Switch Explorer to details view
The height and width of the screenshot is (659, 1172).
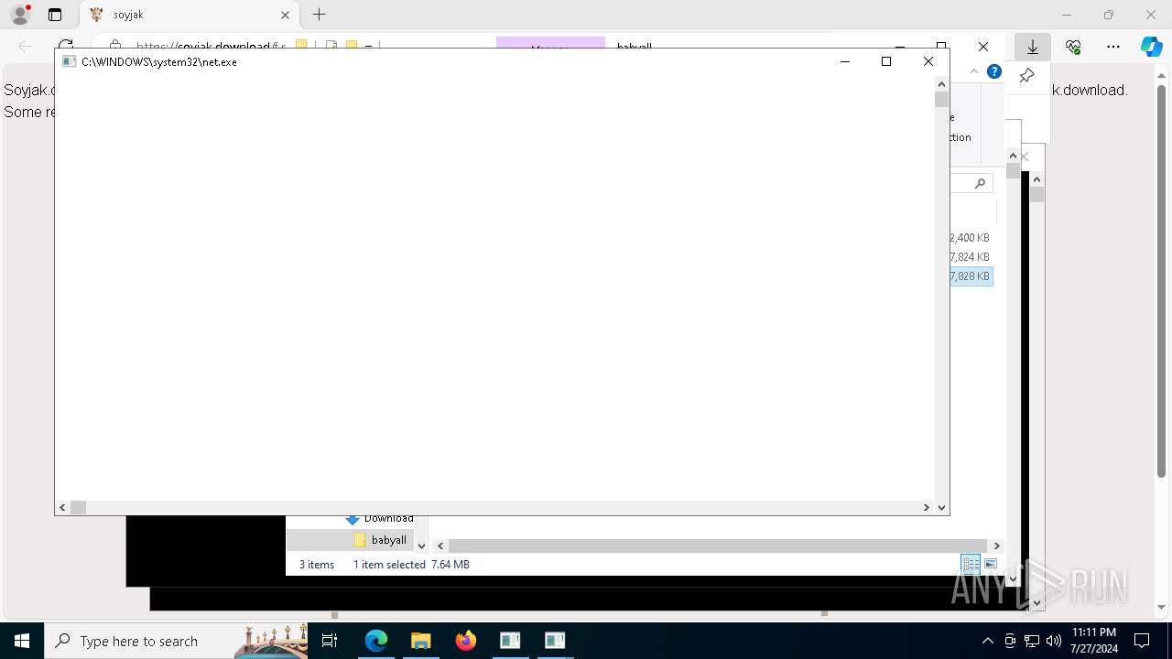[971, 565]
